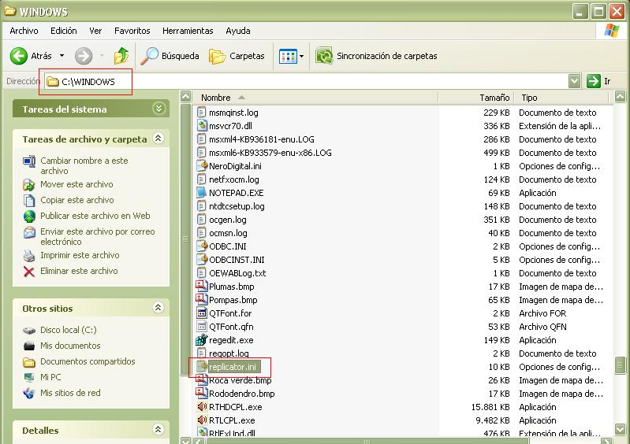The width and height of the screenshot is (630, 444).
Task: Click Mover este archivo
Action: (76, 184)
